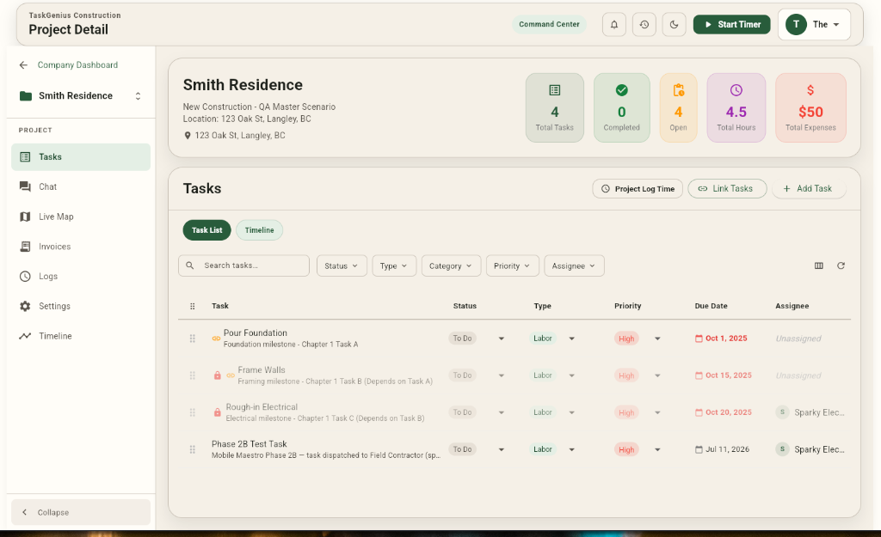Open the Status filter dropdown
This screenshot has width=881, height=537.
[x=342, y=266]
